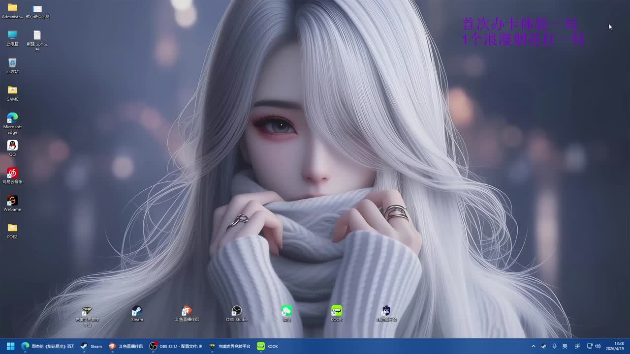Image resolution: width=630 pixels, height=354 pixels.
Task: Open the Steam desktop shortcut
Action: coord(137,312)
